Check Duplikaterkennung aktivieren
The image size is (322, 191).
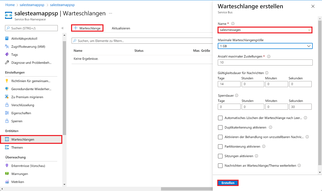coord(220,128)
